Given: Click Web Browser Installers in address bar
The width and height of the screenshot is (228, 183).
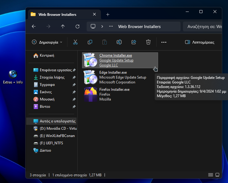Looking at the screenshot, I should 139,26.
